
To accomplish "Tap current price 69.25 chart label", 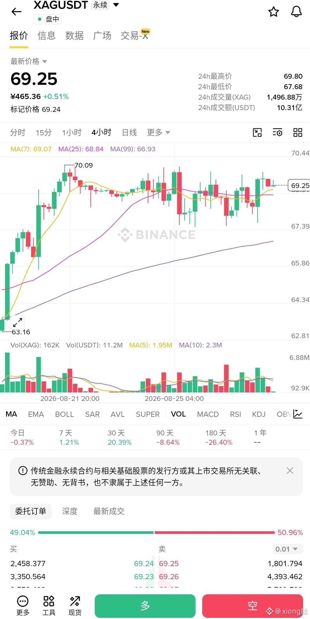I will [x=299, y=185].
